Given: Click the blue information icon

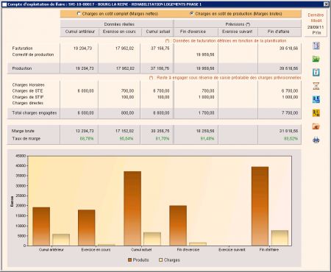Looking at the screenshot, I should [x=316, y=72].
